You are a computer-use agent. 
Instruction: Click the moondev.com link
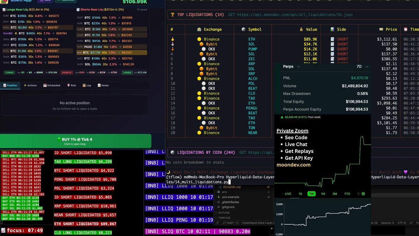pos(293,165)
